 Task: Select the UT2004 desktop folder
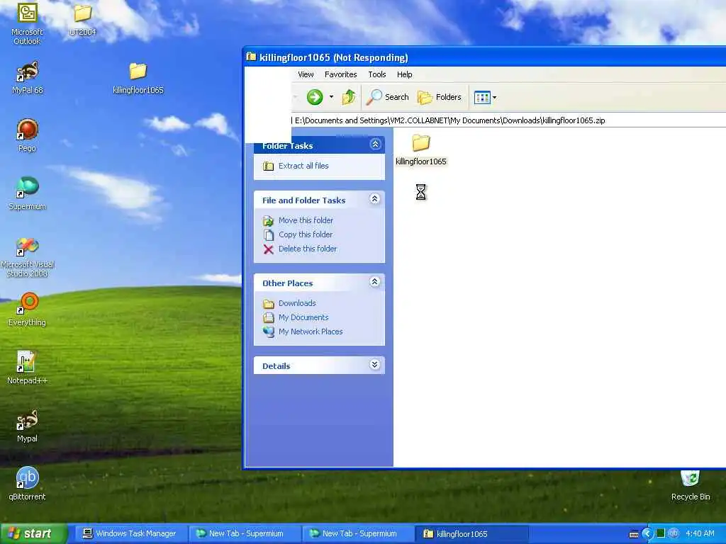click(82, 20)
